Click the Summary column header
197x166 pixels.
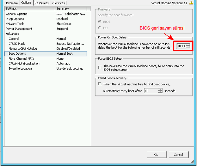tap(71, 9)
